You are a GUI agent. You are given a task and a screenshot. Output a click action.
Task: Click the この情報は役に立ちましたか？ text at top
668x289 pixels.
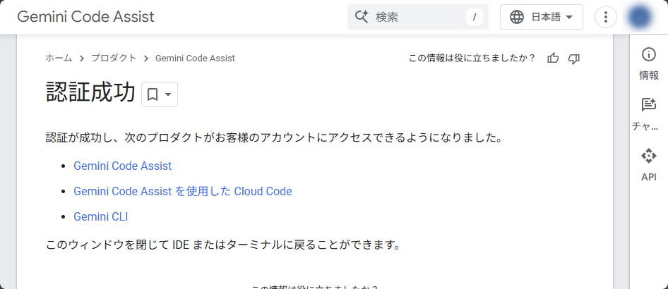472,59
